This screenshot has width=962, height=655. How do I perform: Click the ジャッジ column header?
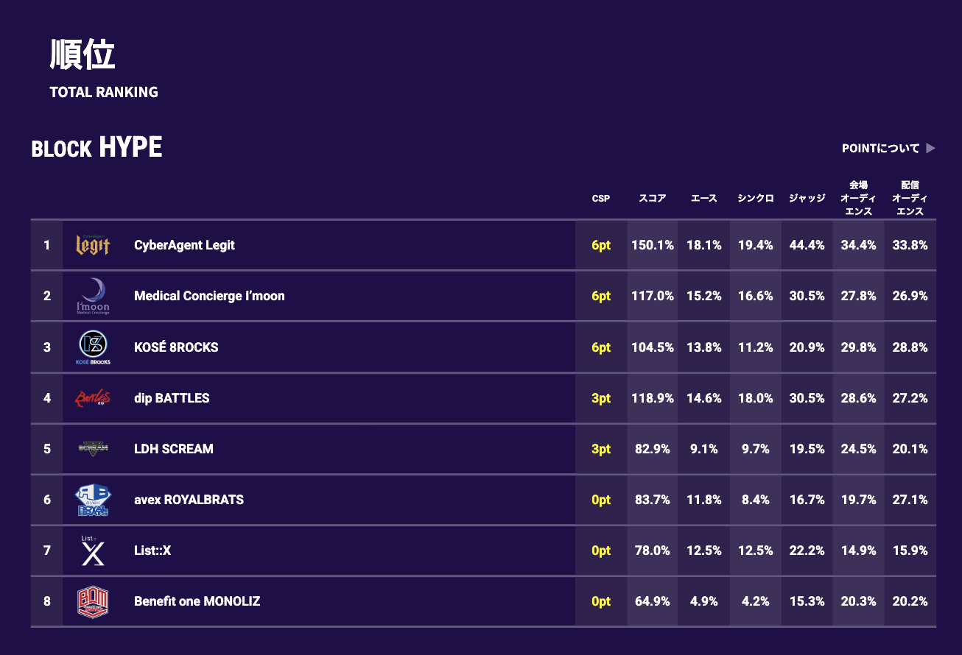pos(807,199)
